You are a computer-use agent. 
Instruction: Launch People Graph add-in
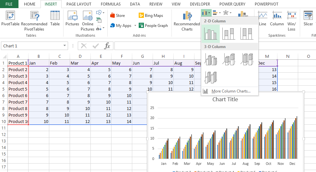tap(153, 26)
